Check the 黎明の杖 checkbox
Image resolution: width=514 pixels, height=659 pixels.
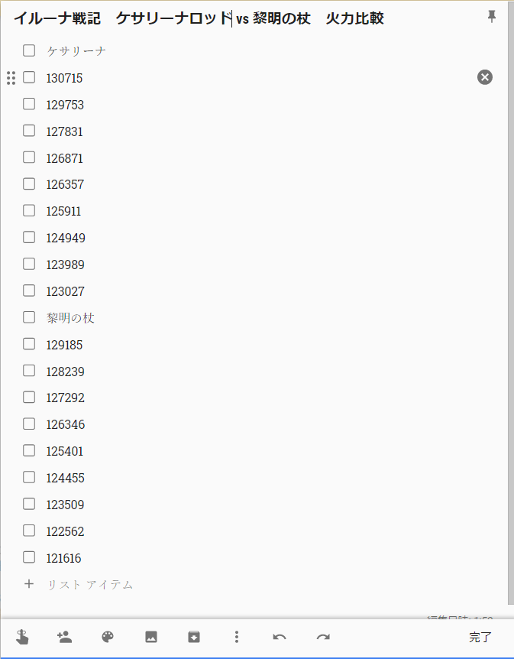tap(29, 317)
